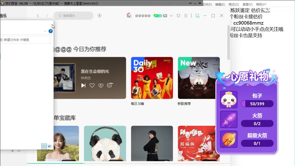Screen dimensions: 295x166
Task: Play the 落在生命里的光 recommendation
Action: tap(83, 85)
